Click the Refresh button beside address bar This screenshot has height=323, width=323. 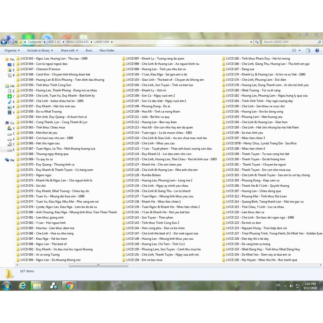tap(257, 42)
